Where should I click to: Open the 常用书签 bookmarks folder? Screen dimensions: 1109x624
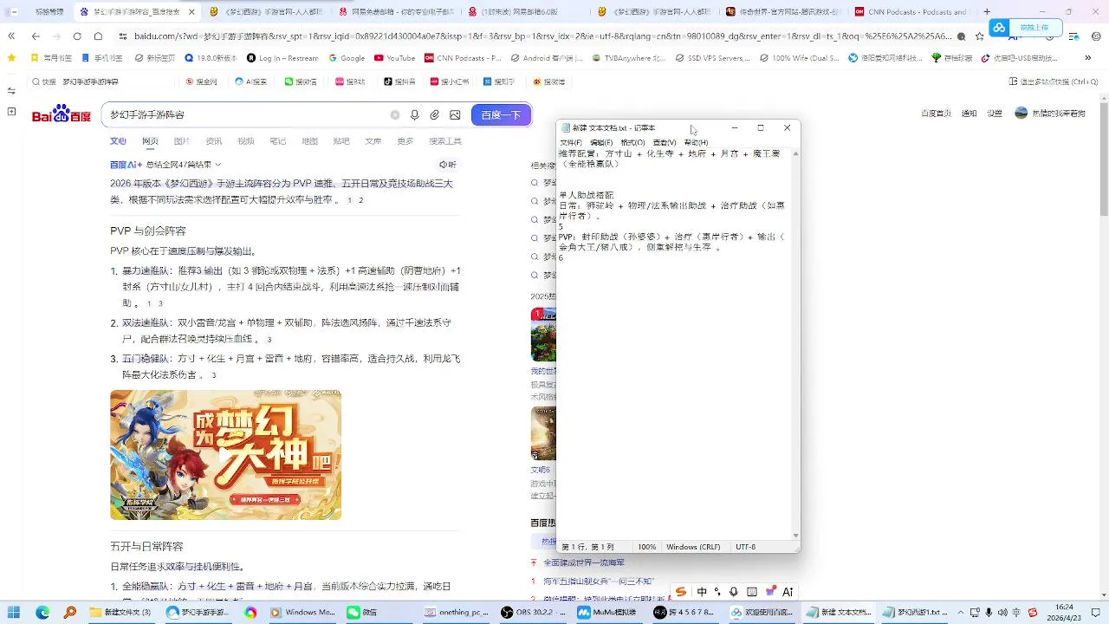click(52, 58)
